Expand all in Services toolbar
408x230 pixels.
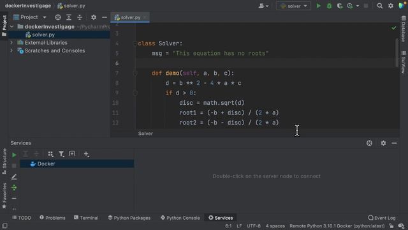point(25,154)
